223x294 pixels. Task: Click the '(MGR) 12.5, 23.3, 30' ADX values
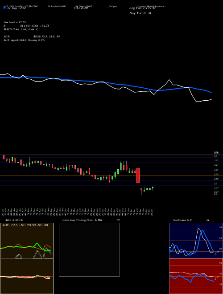point(46,37)
